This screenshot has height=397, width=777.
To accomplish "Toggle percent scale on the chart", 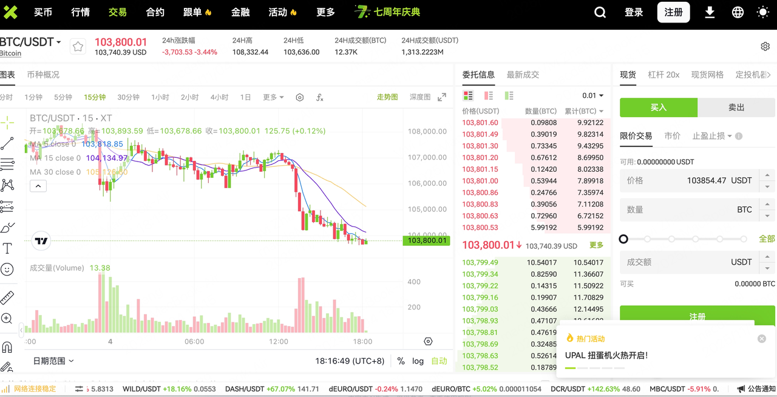I will point(401,361).
